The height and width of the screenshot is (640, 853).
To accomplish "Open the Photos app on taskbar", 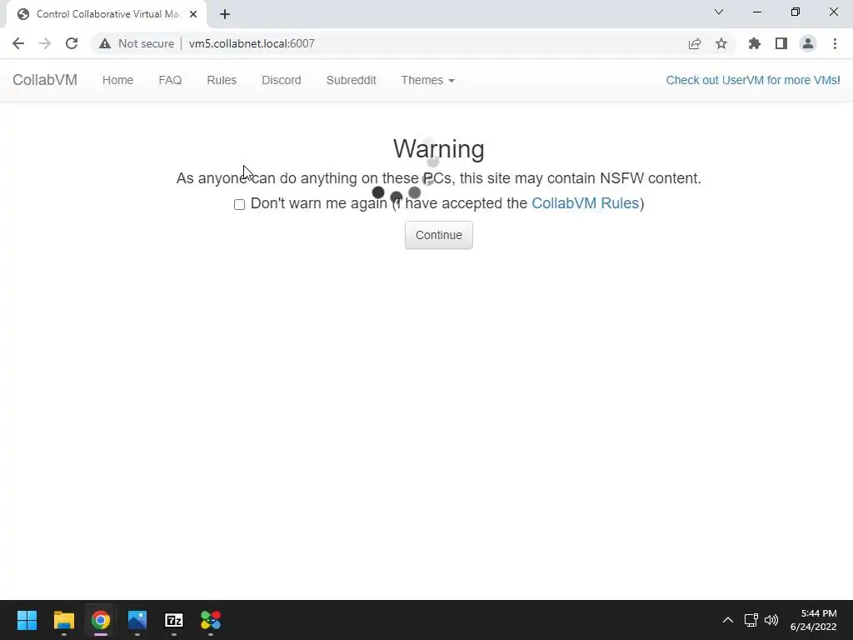I will (137, 620).
